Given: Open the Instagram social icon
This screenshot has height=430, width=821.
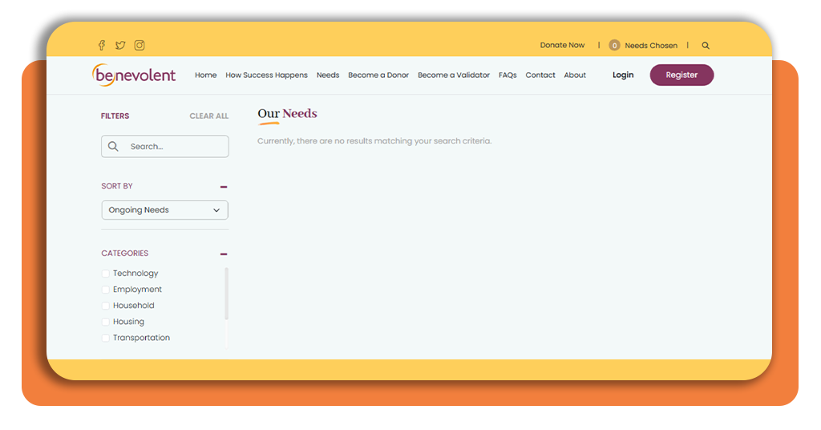Looking at the screenshot, I should point(140,45).
